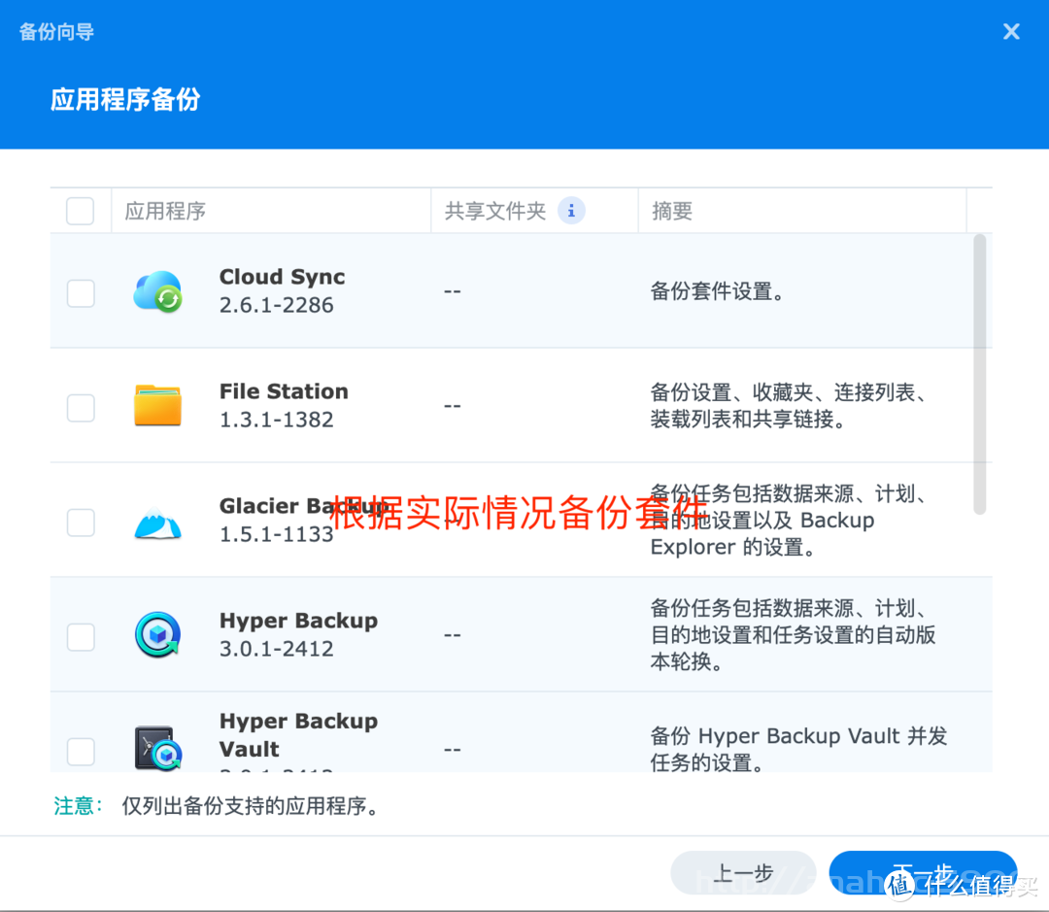This screenshot has height=912, width=1049.
Task: Click the 摘要 column header
Action: [802, 211]
